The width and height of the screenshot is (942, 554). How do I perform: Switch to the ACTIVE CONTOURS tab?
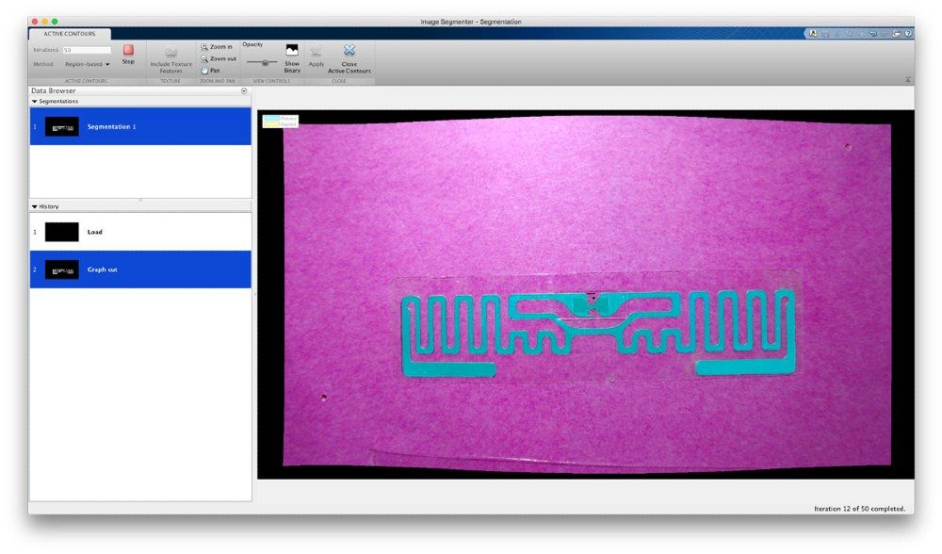click(x=69, y=34)
